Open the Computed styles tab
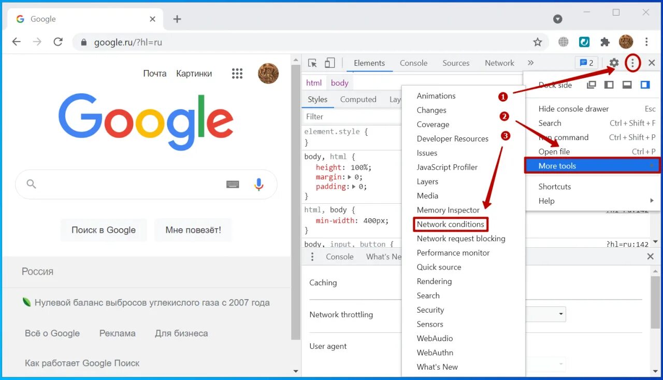 358,100
